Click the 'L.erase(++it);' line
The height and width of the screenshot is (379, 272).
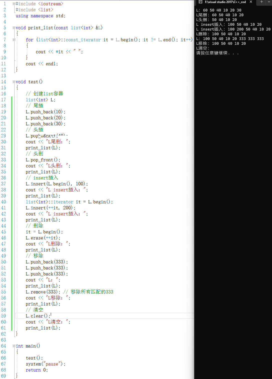[x=43, y=238]
